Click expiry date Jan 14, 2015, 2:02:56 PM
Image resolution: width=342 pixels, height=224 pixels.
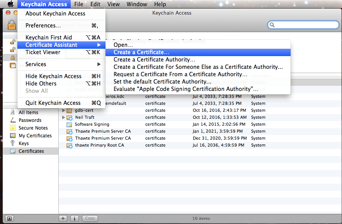[x=219, y=125]
